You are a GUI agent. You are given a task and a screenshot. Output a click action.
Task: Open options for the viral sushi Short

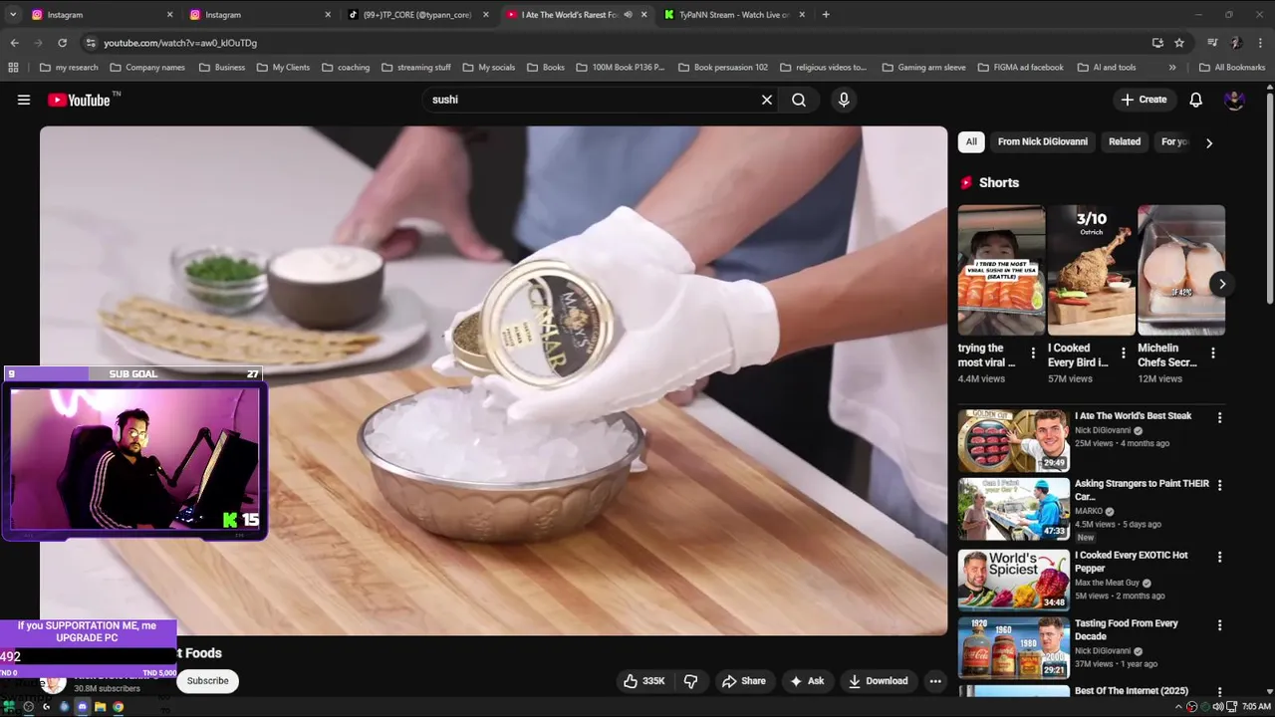pyautogui.click(x=1033, y=354)
